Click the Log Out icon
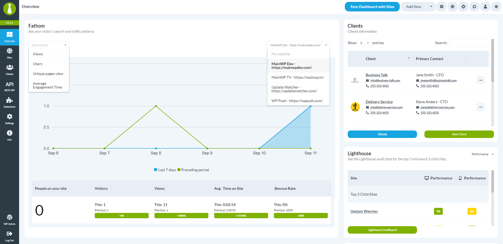Viewport: 503px width, 244px height. (x=10, y=236)
